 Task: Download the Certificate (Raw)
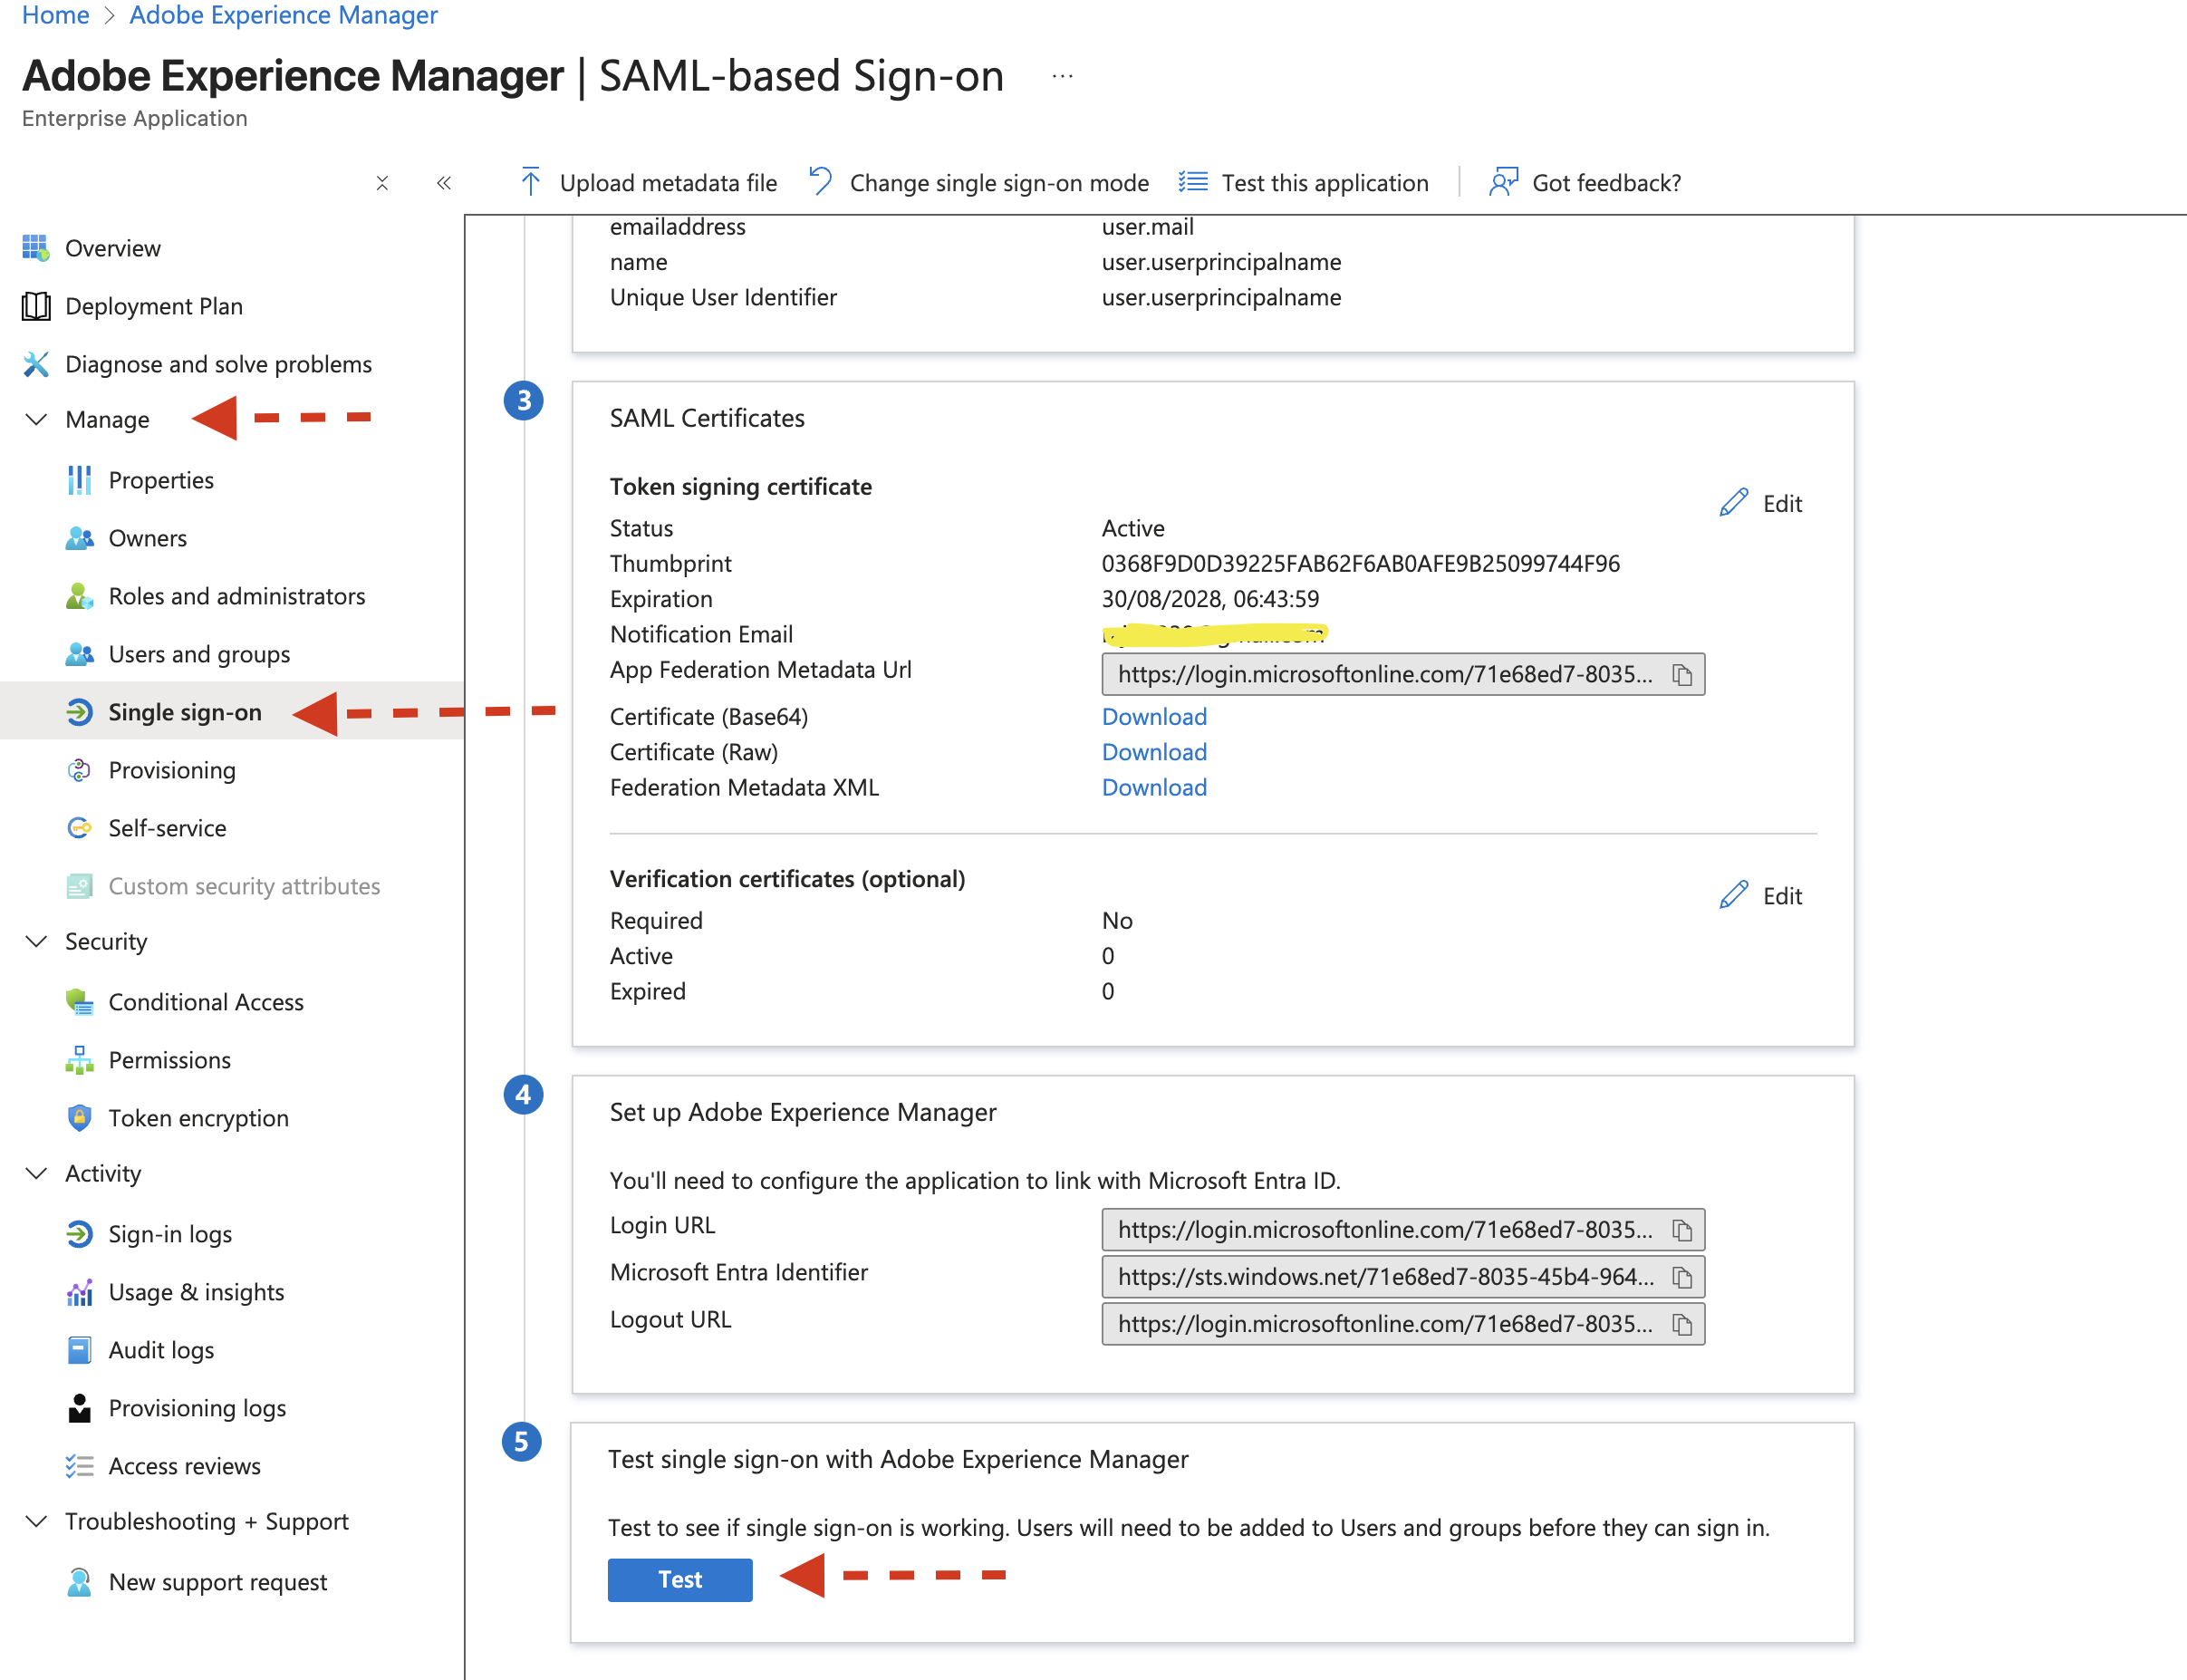click(x=1154, y=752)
